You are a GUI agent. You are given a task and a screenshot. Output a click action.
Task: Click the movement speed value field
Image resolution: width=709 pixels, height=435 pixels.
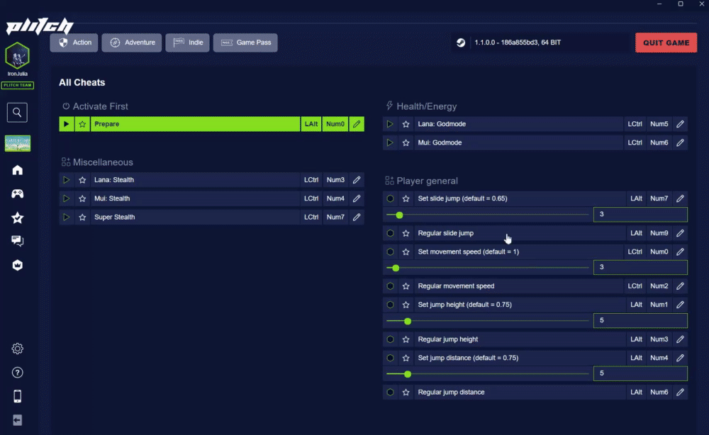click(x=640, y=267)
